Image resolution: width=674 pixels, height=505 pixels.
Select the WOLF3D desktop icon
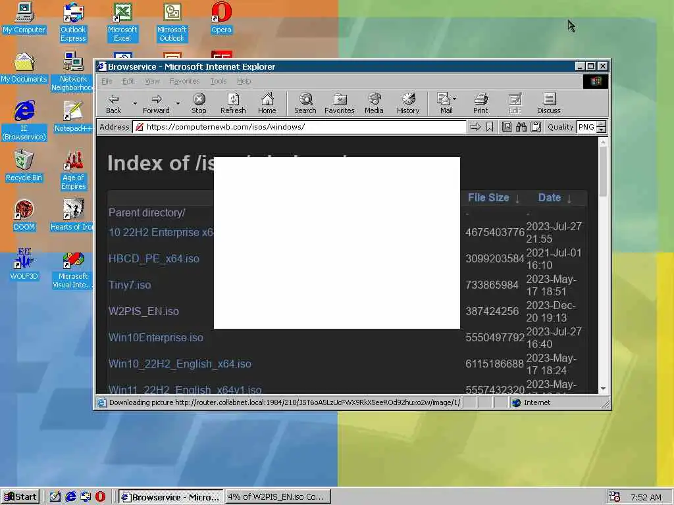point(24,265)
